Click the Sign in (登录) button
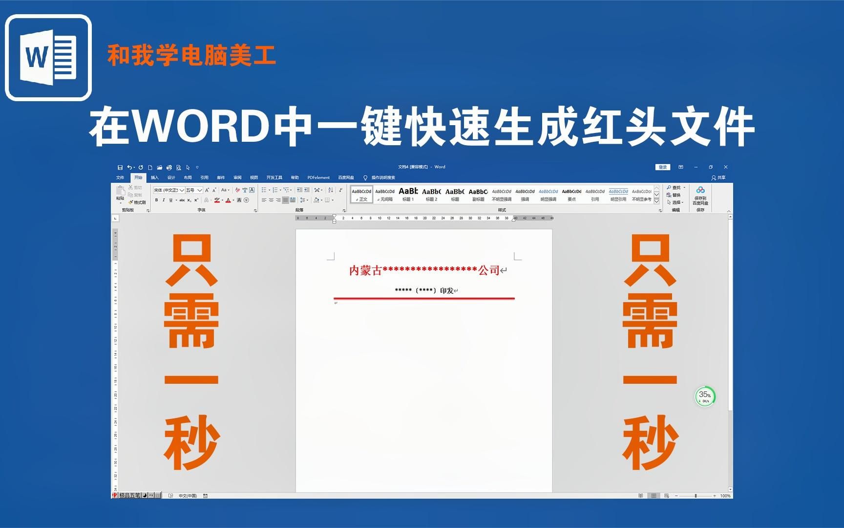This screenshot has width=844, height=528. pyautogui.click(x=663, y=167)
